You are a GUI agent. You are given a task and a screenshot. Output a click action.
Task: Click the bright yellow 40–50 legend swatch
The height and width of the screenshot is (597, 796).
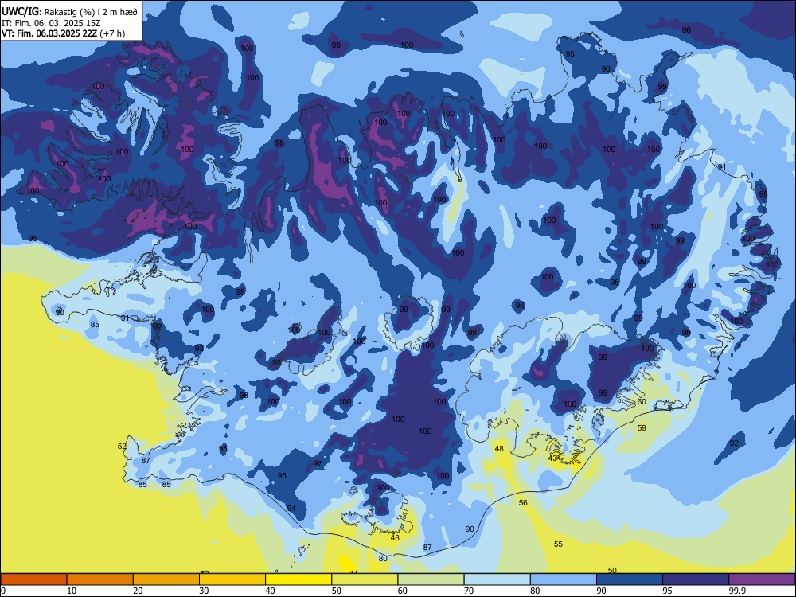298,579
